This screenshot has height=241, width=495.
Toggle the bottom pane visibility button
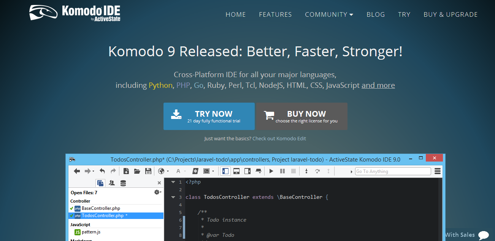236,171
